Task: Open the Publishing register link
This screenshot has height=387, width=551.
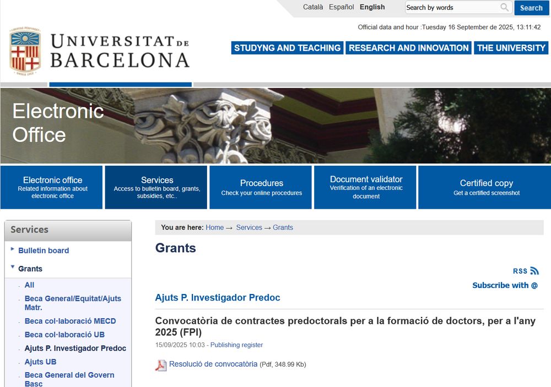Action: (236, 345)
